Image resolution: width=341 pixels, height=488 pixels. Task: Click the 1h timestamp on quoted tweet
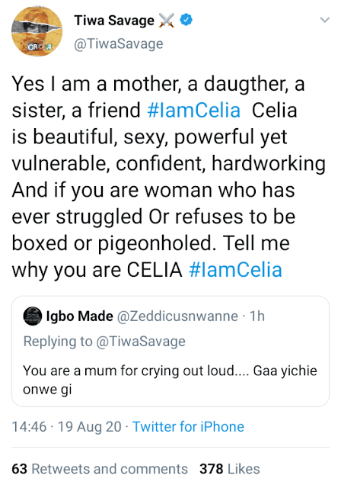[257, 316]
